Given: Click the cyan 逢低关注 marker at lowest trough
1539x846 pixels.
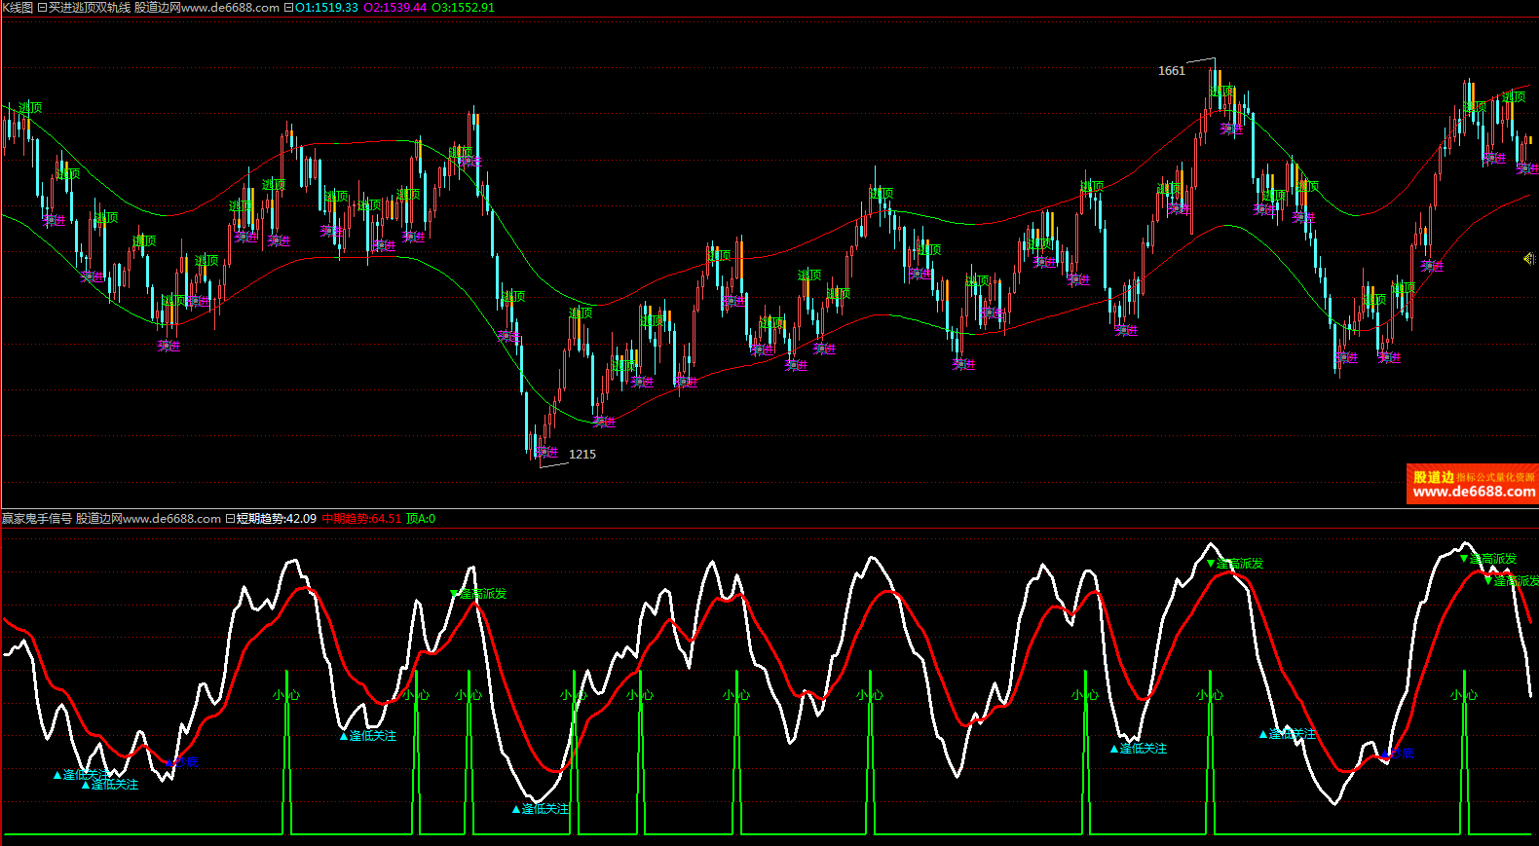Looking at the screenshot, I should [544, 809].
